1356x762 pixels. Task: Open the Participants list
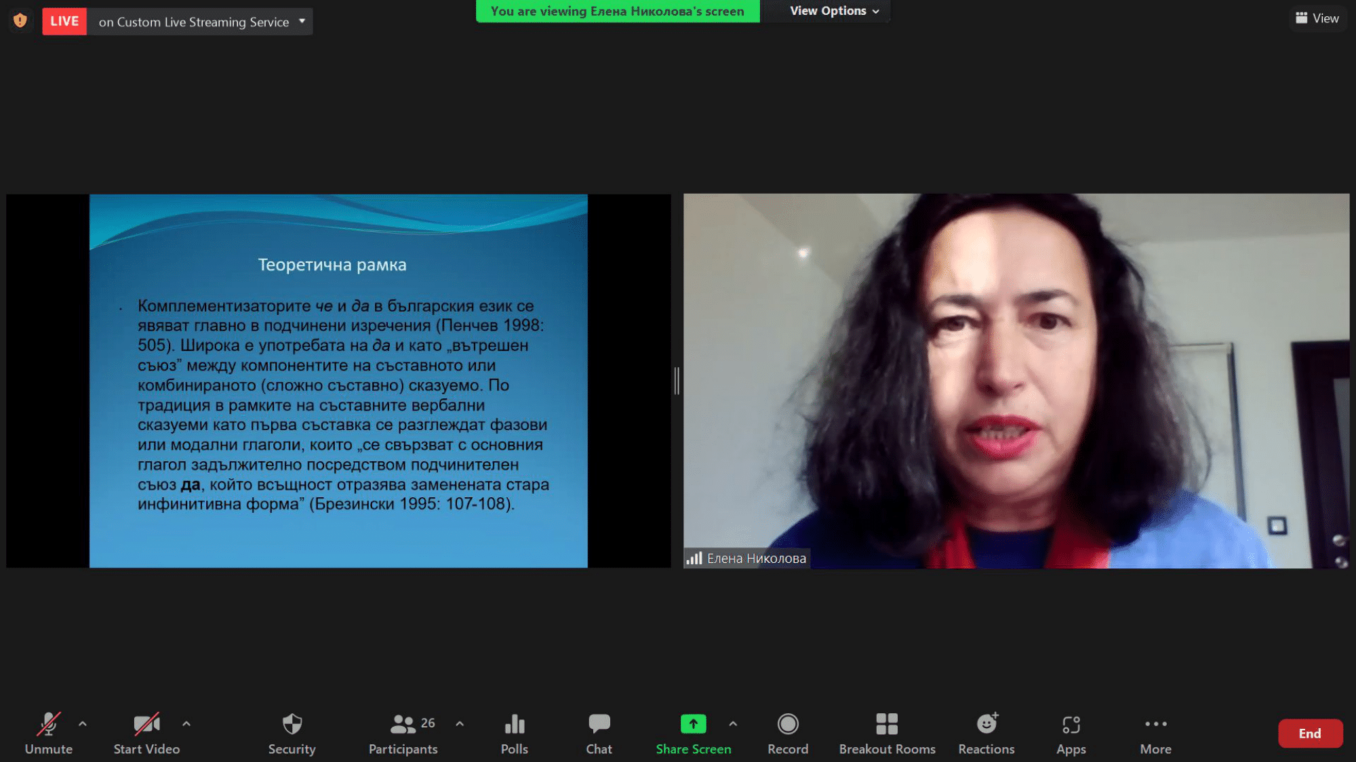pyautogui.click(x=403, y=733)
